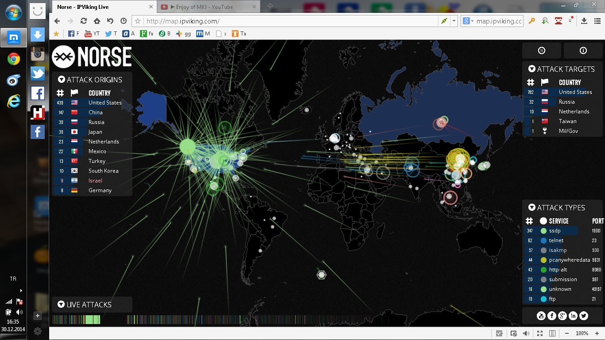
Task: Select Israel in Attack Origins
Action: [93, 181]
